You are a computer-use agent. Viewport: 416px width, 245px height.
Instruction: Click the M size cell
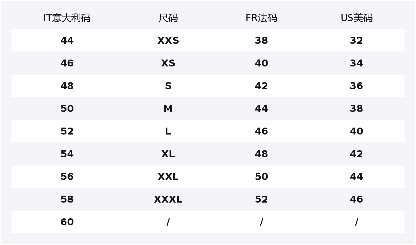click(x=168, y=109)
